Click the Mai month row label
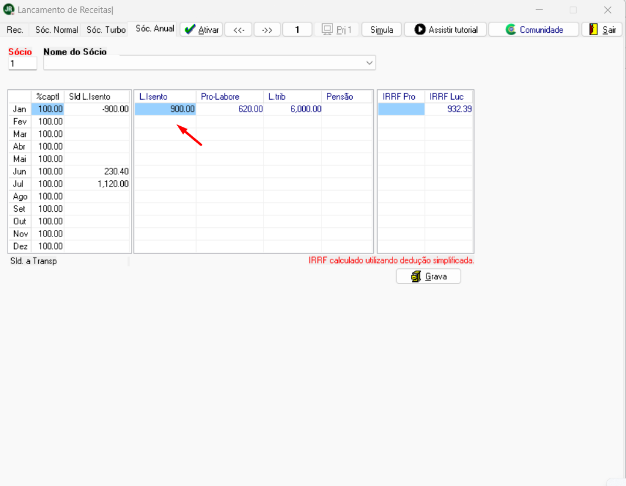 coord(19,159)
